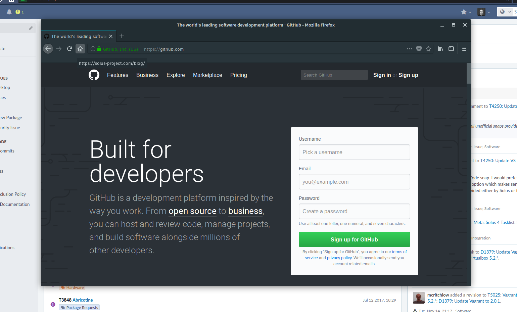This screenshot has width=517, height=312.
Task: Click Firefox page vertical scrollbar
Action: 469,73
